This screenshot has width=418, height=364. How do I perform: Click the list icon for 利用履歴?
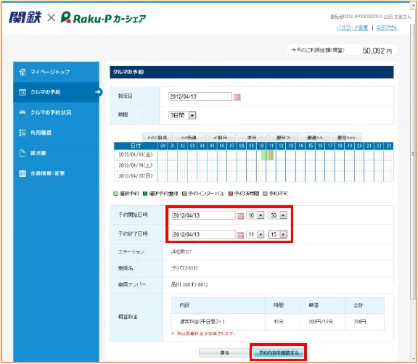pyautogui.click(x=22, y=133)
